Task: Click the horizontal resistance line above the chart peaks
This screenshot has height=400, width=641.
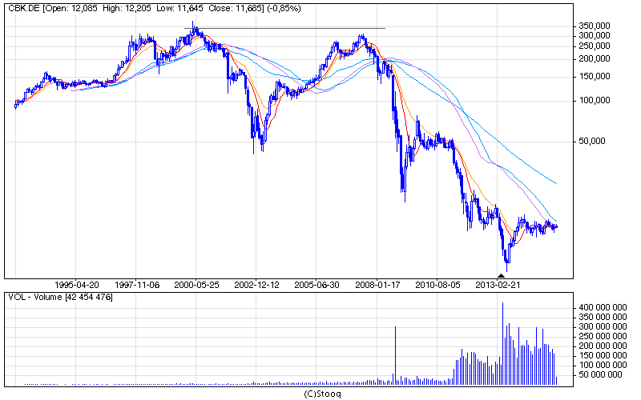Action: 284,28
